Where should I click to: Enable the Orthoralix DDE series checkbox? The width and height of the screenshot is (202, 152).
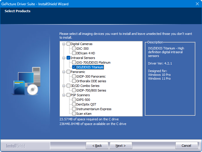(x=74, y=81)
